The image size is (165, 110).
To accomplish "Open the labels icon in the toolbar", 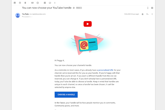I will click(50, 3).
